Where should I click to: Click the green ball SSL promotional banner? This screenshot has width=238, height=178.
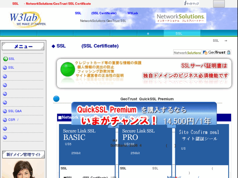144,73
